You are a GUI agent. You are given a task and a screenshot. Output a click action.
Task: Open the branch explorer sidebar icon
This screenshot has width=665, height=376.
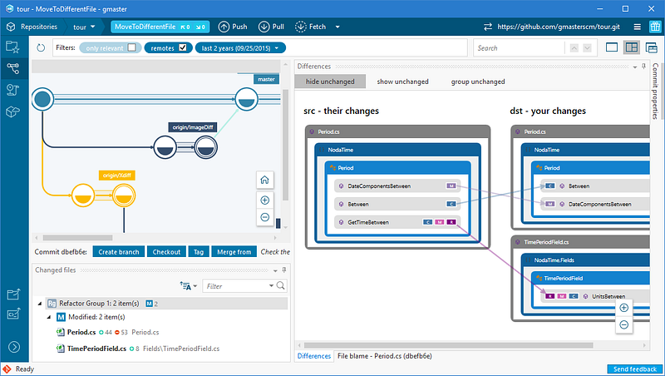(12, 68)
